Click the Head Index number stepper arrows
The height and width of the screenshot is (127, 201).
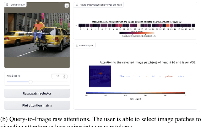pos(64,76)
